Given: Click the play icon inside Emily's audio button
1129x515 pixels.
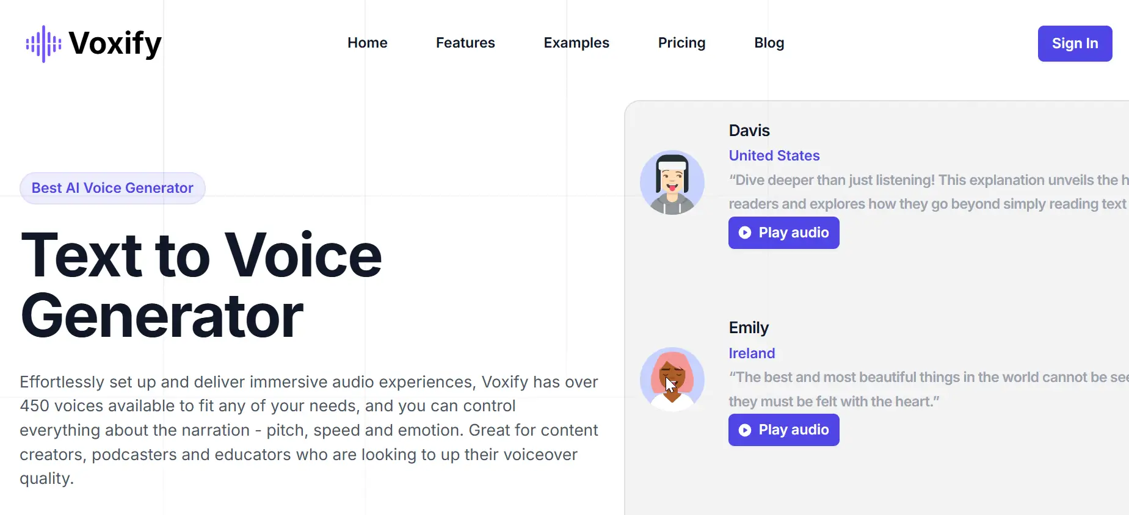Looking at the screenshot, I should [x=744, y=430].
